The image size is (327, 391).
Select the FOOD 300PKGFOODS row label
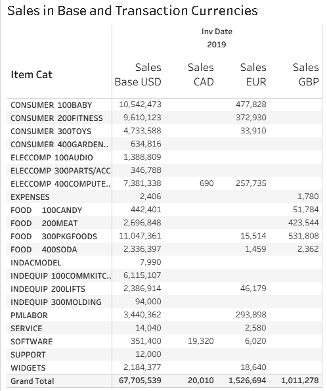54,237
